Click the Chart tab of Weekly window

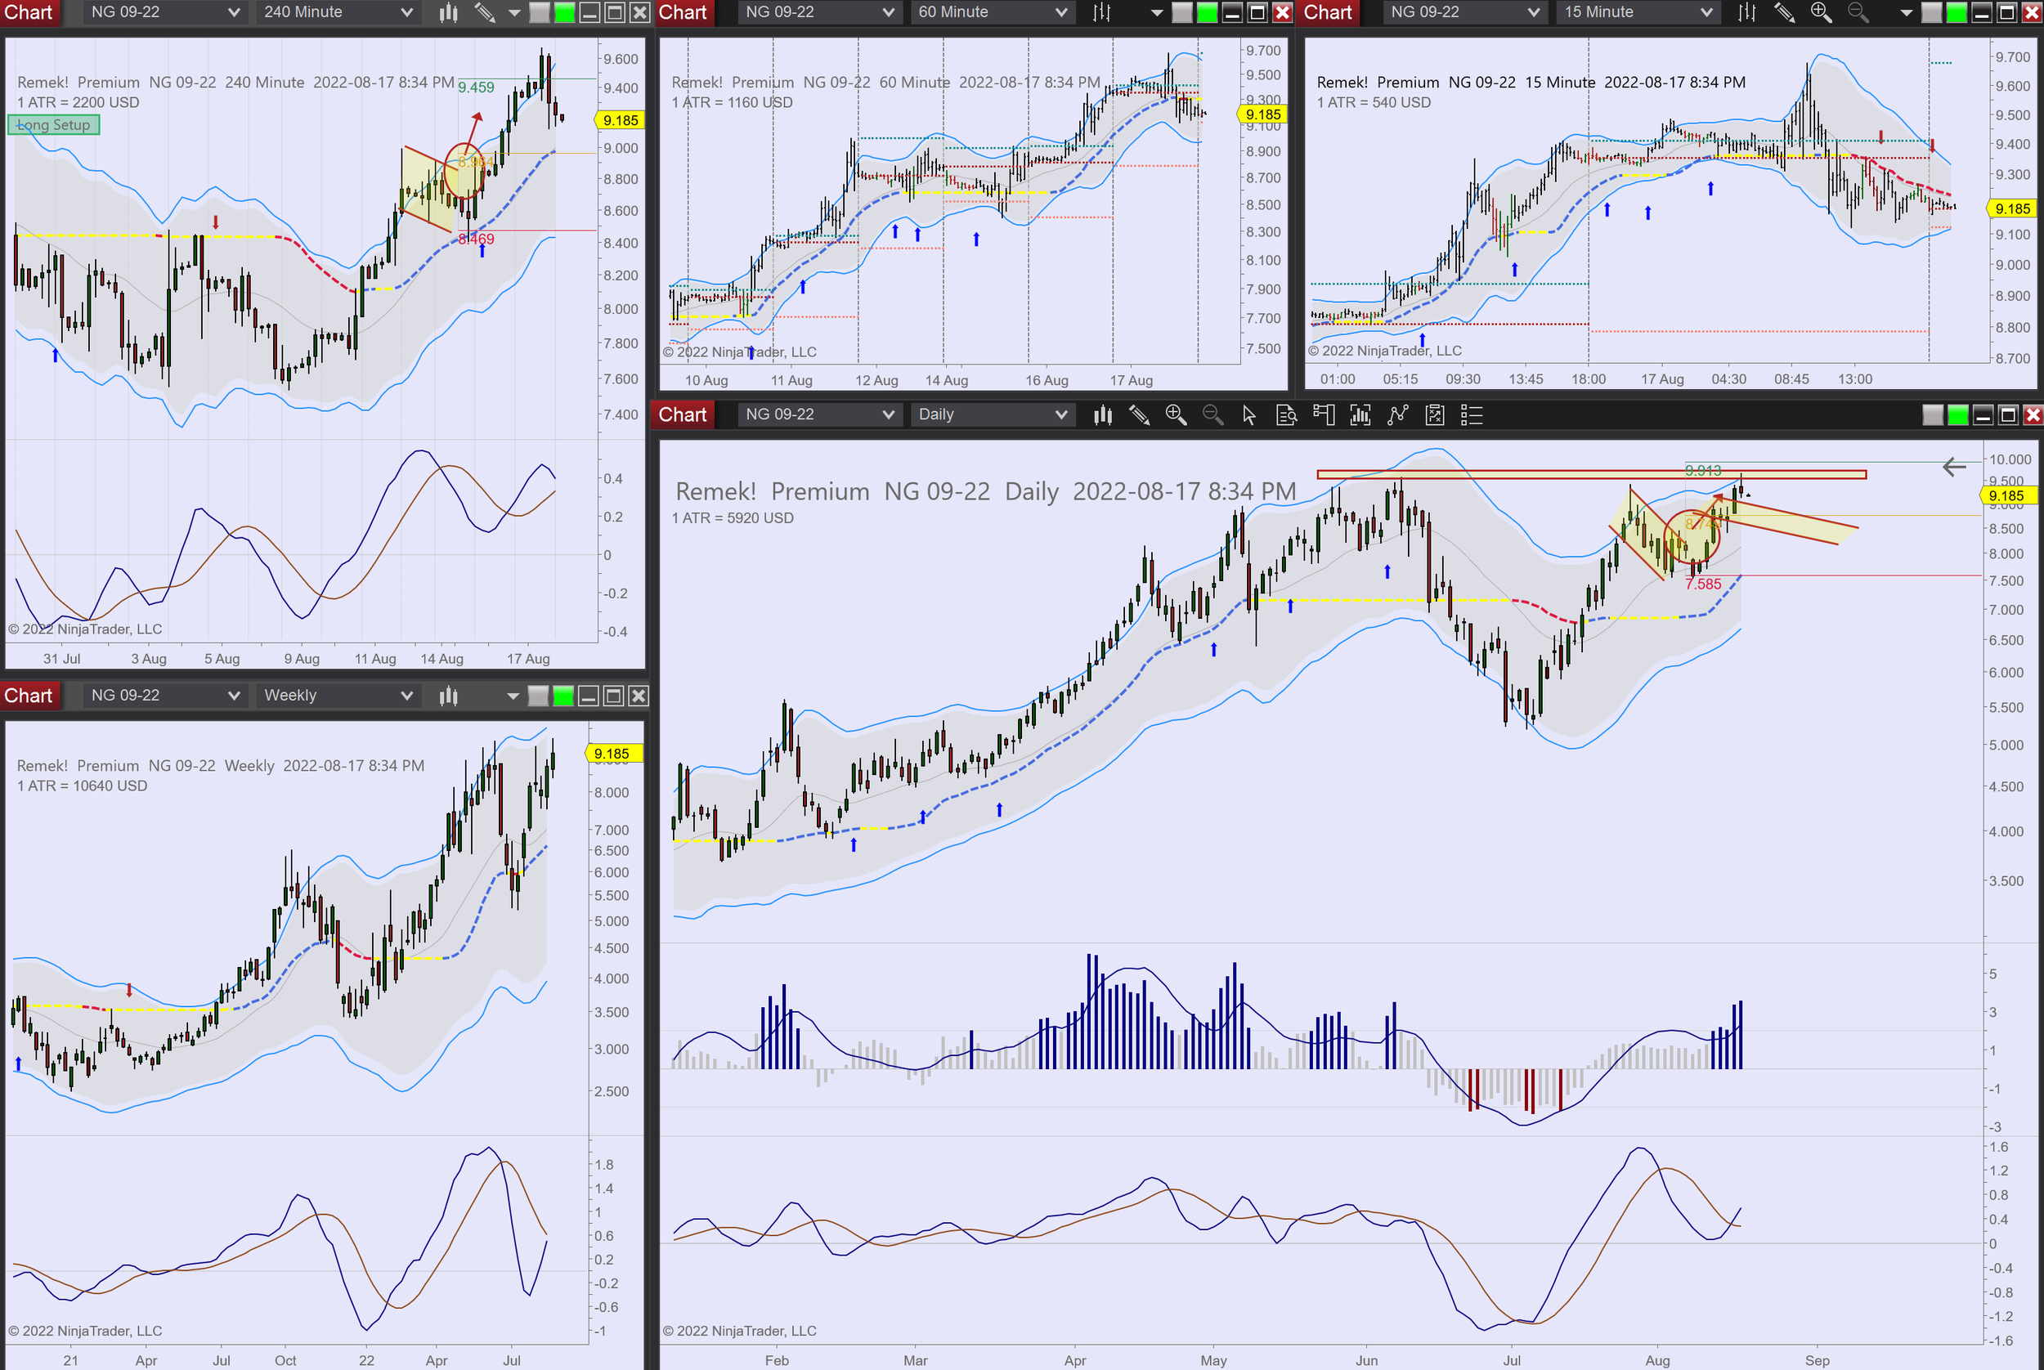coord(29,696)
